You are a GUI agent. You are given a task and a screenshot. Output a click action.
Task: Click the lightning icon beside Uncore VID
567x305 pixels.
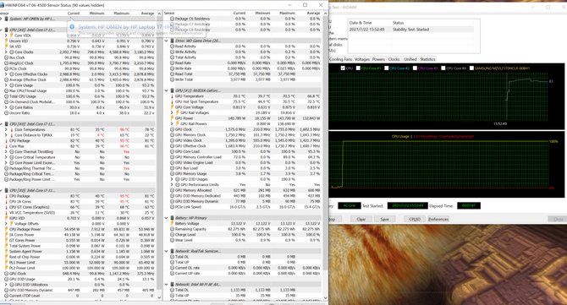pos(6,41)
